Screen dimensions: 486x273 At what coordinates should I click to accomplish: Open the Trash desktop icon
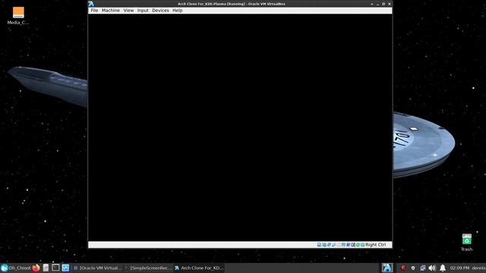[x=466, y=243]
